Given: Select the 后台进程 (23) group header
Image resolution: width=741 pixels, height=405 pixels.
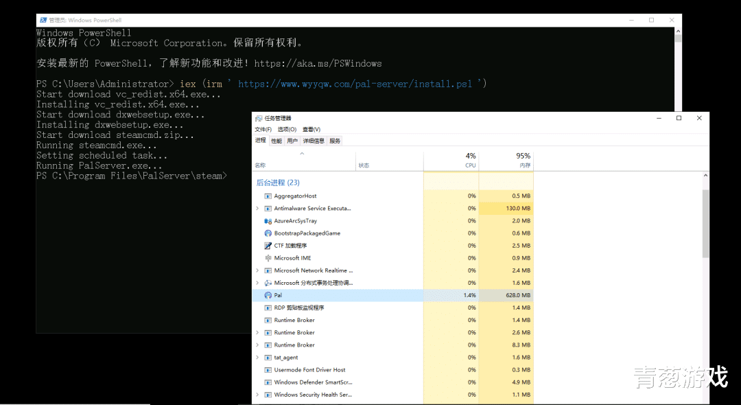Looking at the screenshot, I should (278, 183).
